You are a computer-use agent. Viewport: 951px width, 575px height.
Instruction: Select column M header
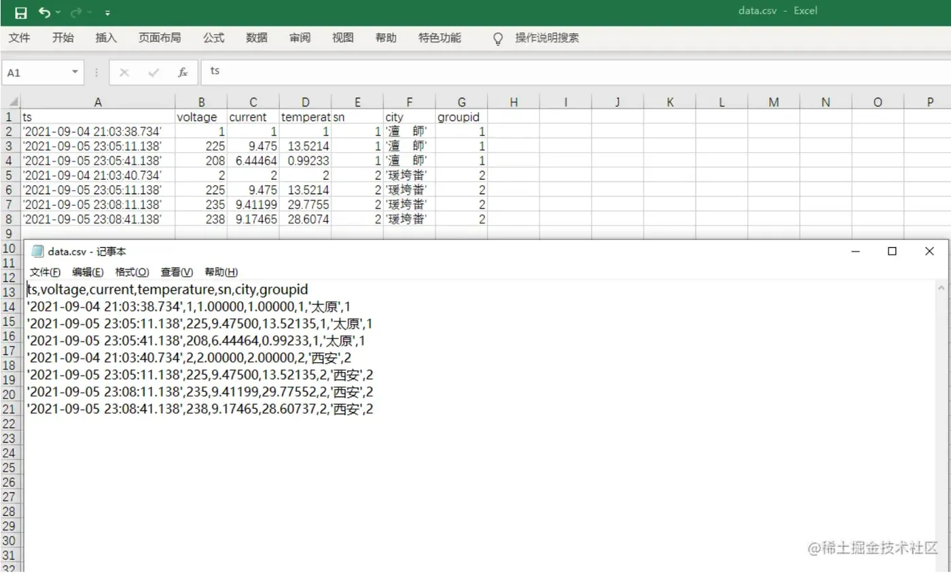774,103
